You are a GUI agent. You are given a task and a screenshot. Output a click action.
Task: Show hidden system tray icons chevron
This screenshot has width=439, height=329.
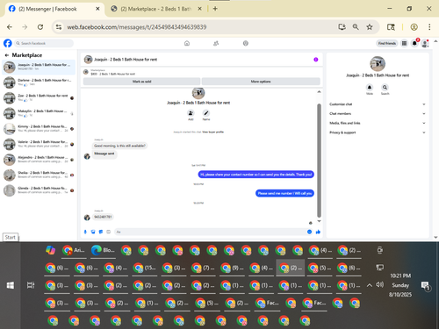(370, 285)
